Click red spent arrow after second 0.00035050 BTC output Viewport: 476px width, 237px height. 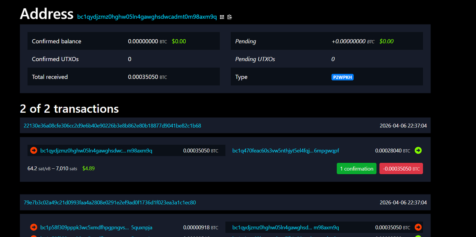418,227
